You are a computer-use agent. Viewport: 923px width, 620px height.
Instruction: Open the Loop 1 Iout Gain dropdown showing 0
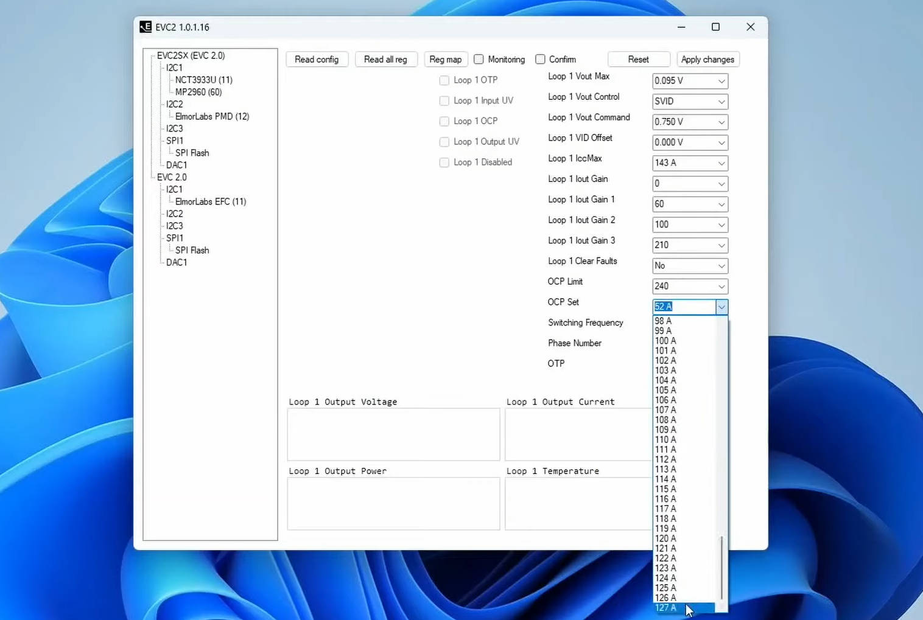pos(690,183)
